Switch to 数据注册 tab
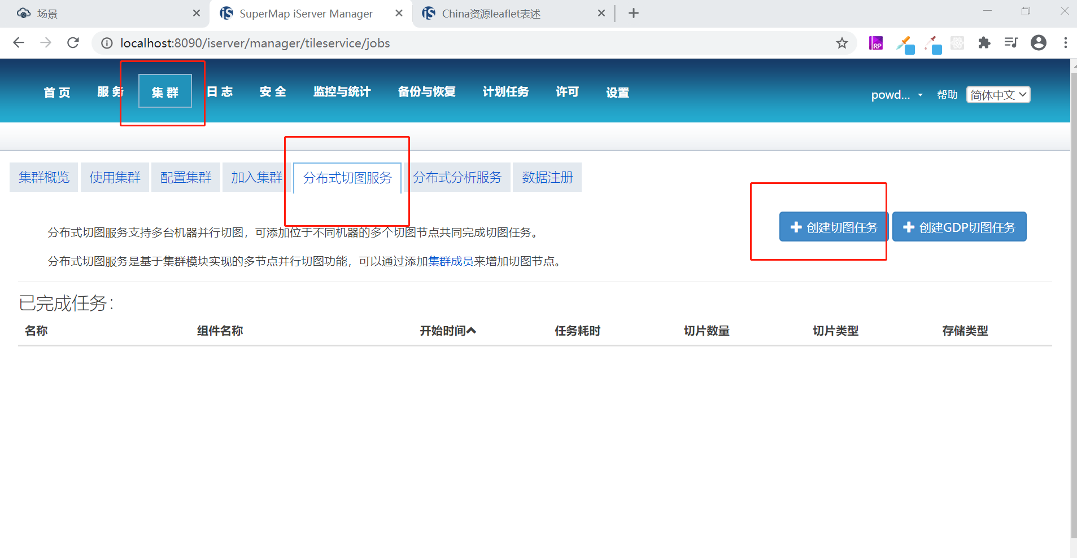Viewport: 1077px width, 558px height. click(x=547, y=178)
